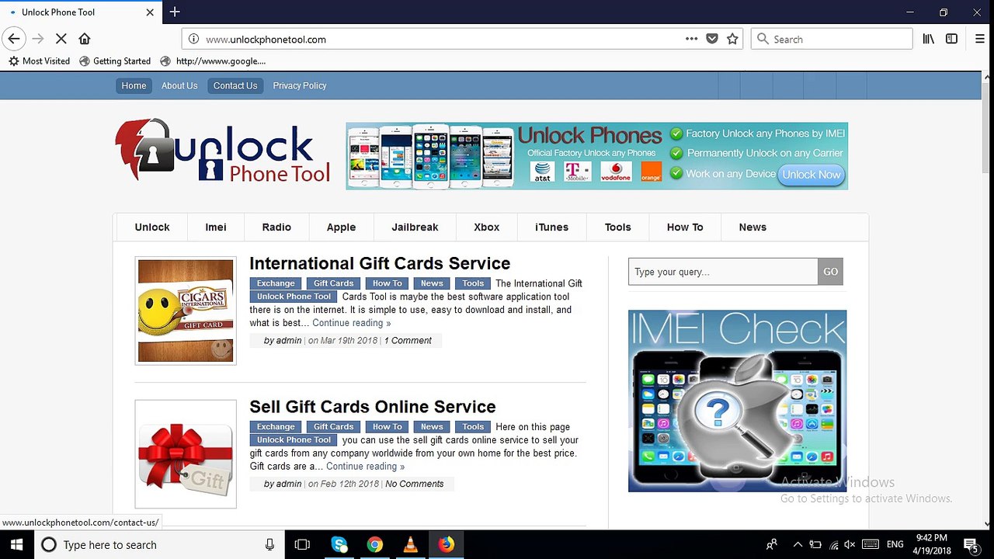Open page actions three-dots menu
The width and height of the screenshot is (994, 559).
pyautogui.click(x=691, y=39)
